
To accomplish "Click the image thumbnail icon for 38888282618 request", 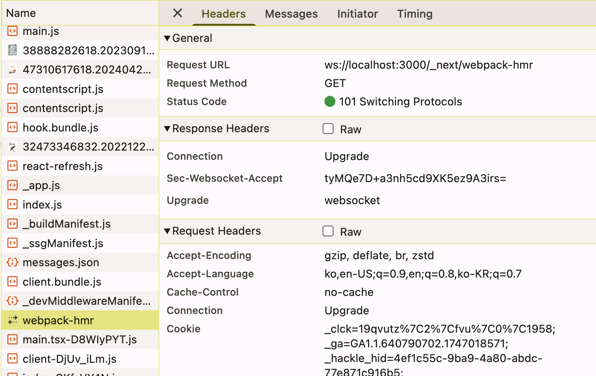I will (12, 50).
